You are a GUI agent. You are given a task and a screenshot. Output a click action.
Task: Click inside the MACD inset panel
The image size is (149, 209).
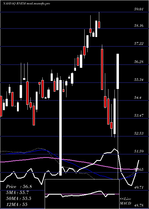tap(82, 194)
